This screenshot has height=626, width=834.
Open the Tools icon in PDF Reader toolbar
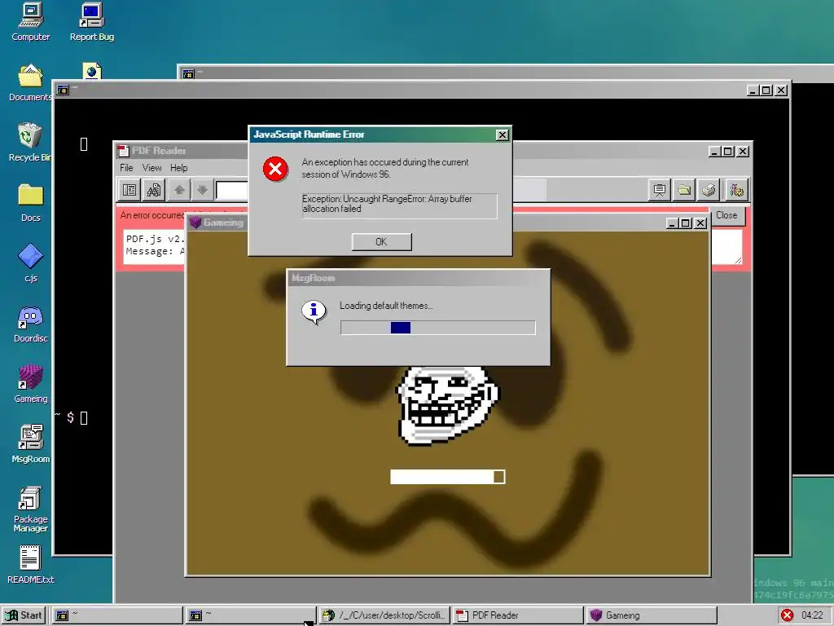tap(736, 190)
